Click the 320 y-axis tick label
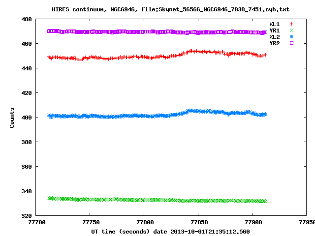This screenshot has height=236, width=315. [x=27, y=216]
